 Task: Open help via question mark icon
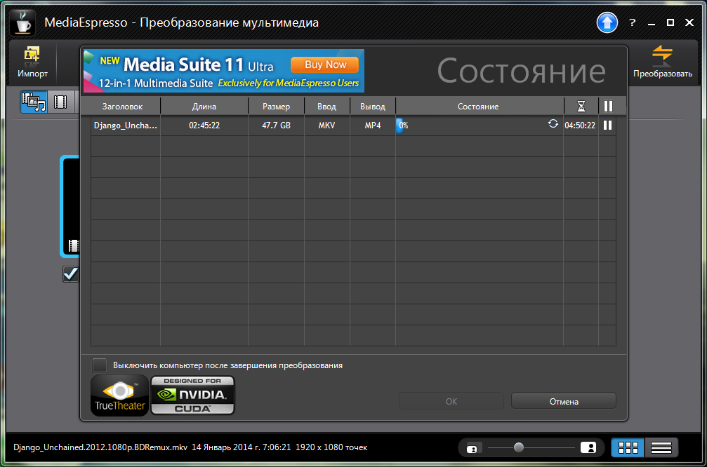tap(632, 22)
